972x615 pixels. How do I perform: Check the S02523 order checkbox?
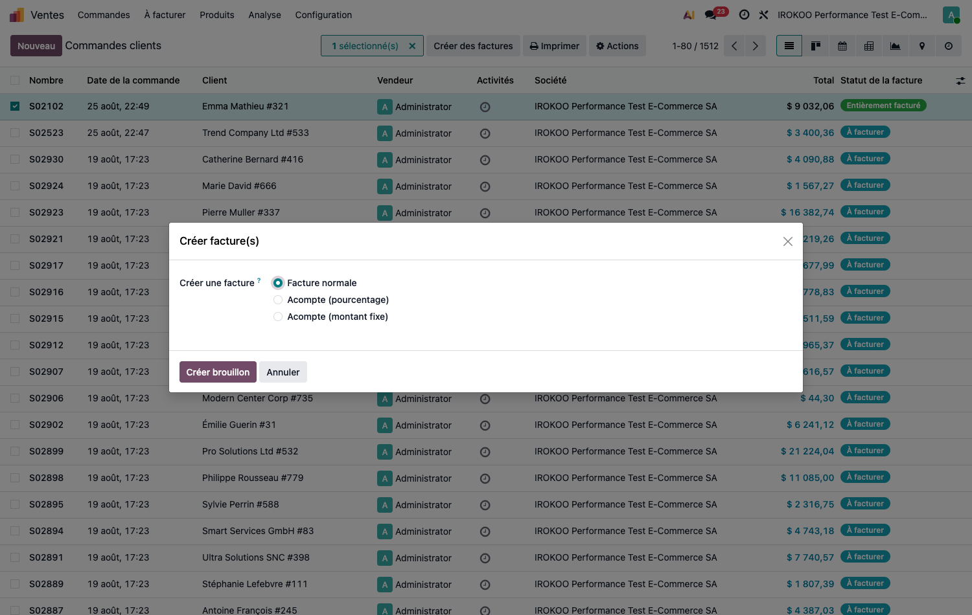15,133
